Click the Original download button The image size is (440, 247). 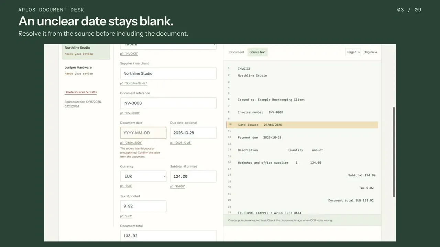(370, 52)
